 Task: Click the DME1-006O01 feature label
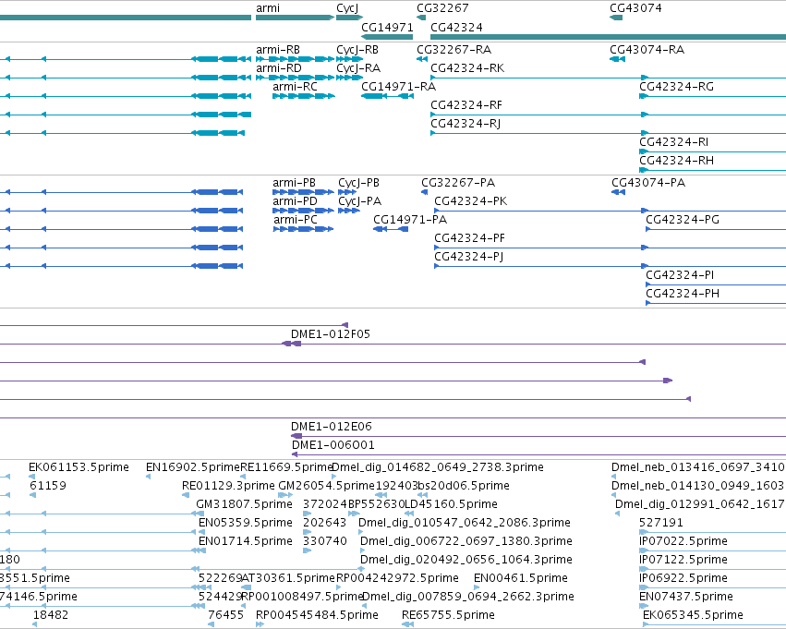point(333,445)
